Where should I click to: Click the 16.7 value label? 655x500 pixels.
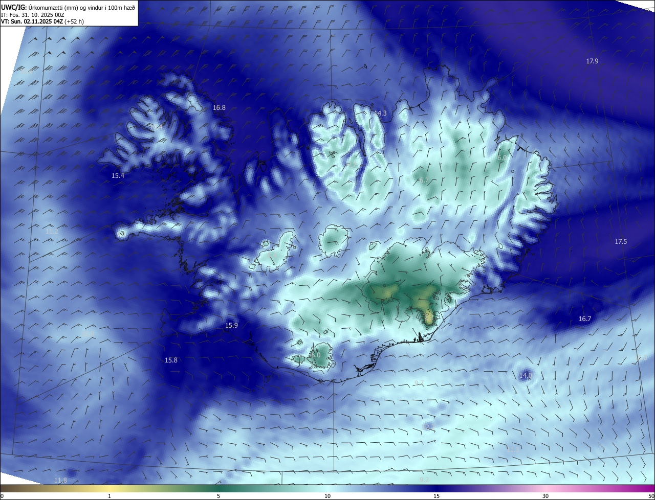point(584,319)
